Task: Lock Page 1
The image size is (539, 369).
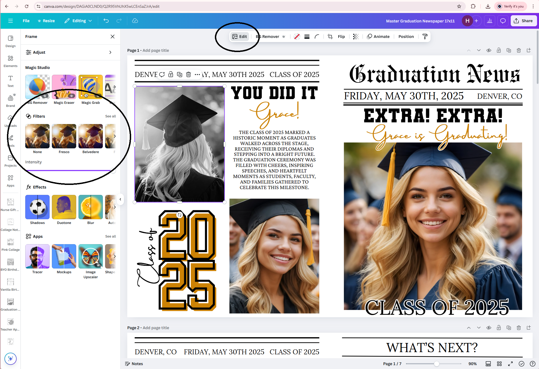Action: [x=499, y=50]
